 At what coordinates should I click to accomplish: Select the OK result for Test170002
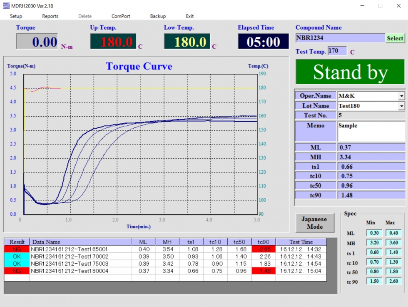pyautogui.click(x=17, y=257)
